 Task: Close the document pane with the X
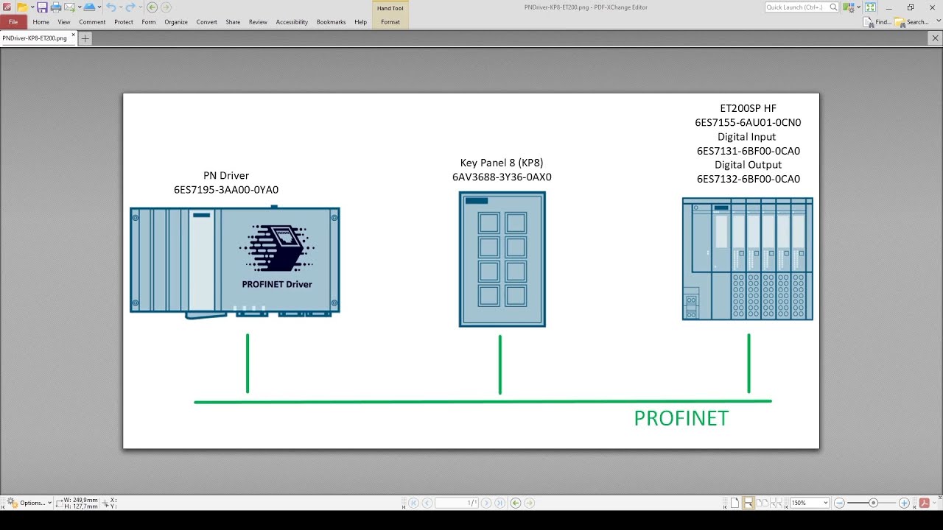point(936,38)
